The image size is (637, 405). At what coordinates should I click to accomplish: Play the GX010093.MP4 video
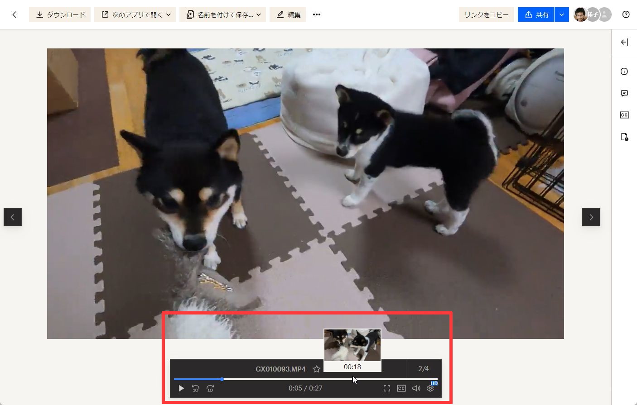pyautogui.click(x=181, y=388)
